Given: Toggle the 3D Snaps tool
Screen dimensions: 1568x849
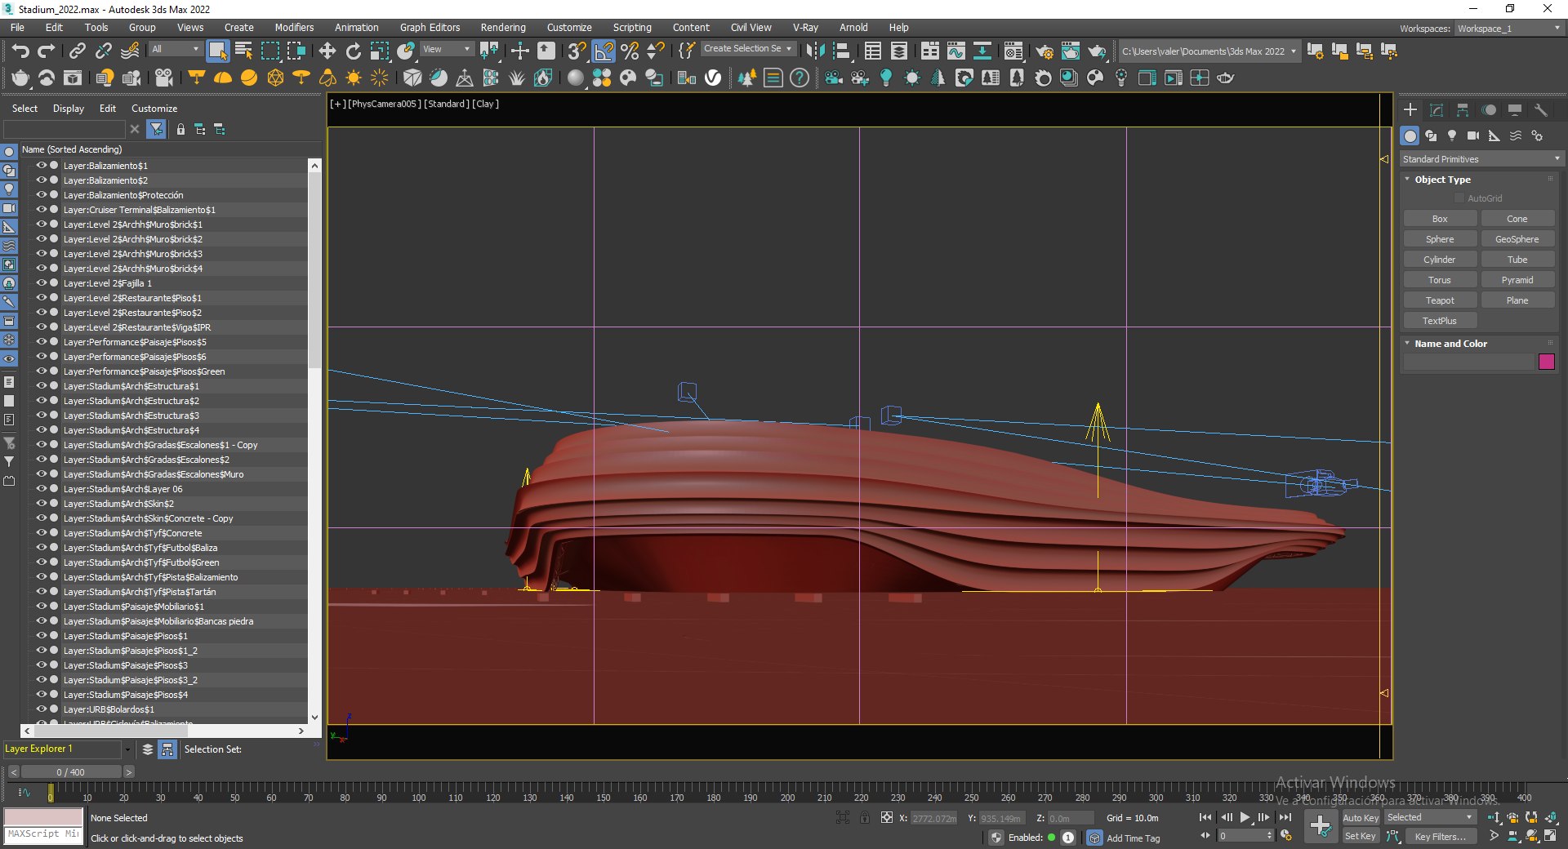Looking at the screenshot, I should coord(577,51).
